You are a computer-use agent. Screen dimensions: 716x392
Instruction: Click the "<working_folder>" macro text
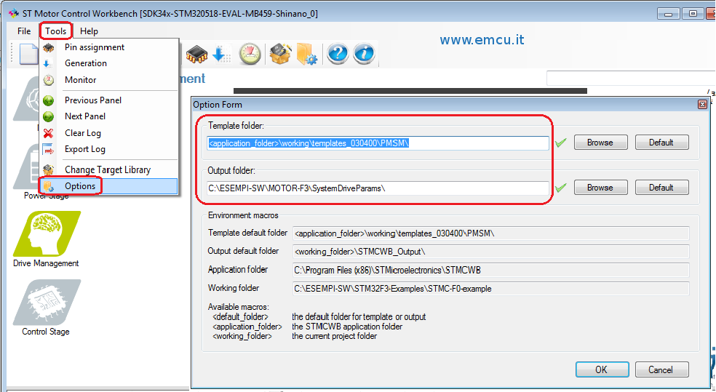tap(242, 336)
